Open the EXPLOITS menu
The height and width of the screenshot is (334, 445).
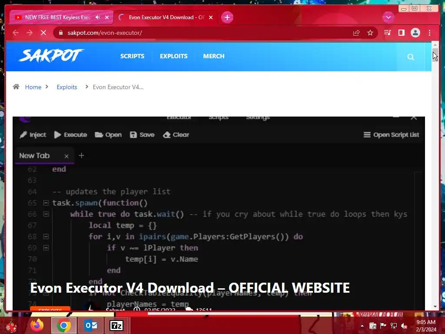pyautogui.click(x=174, y=56)
